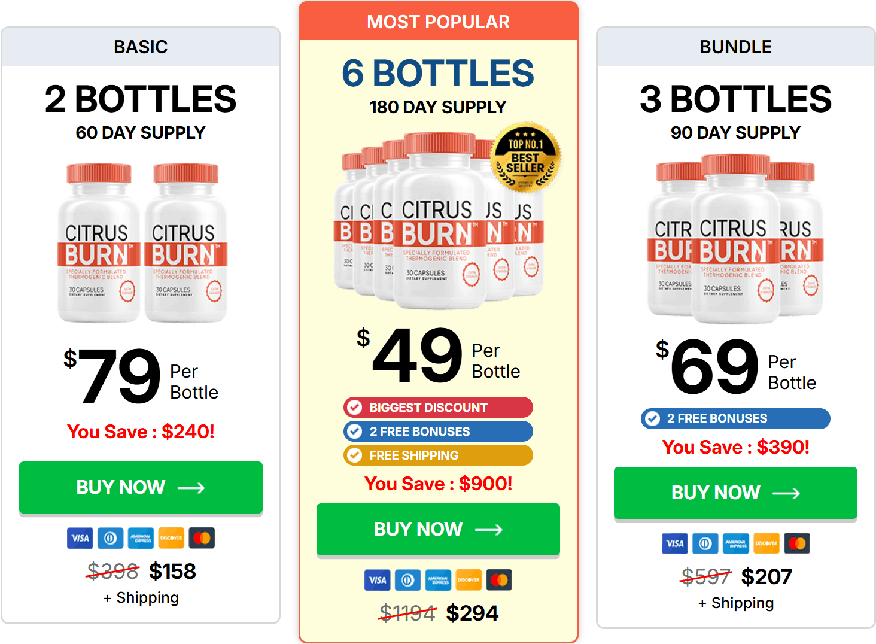Image resolution: width=876 pixels, height=644 pixels.
Task: Click the 2 FREE BONUSES badge under Bundle pricing
Action: pos(735,418)
